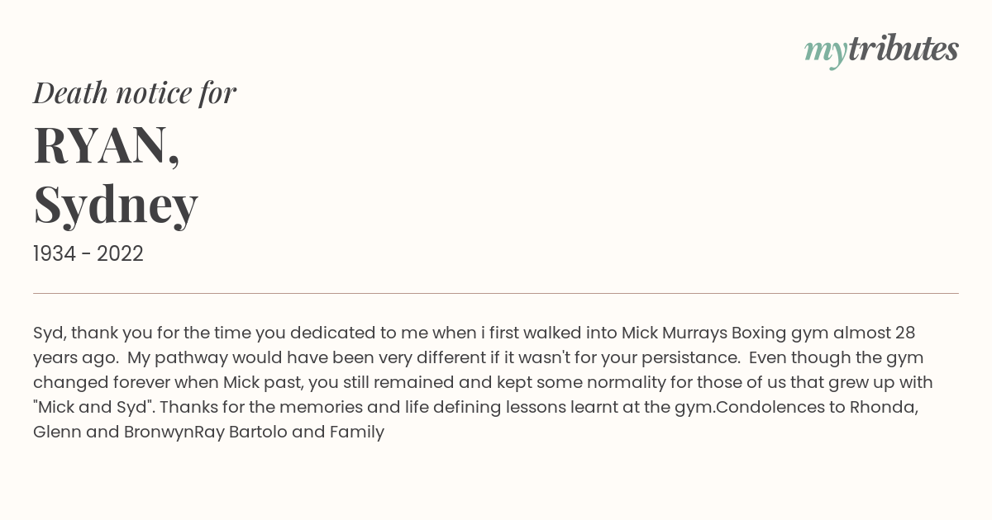992x520 pixels.
Task: Select the surname "RYAN," heading
Action: [107, 144]
